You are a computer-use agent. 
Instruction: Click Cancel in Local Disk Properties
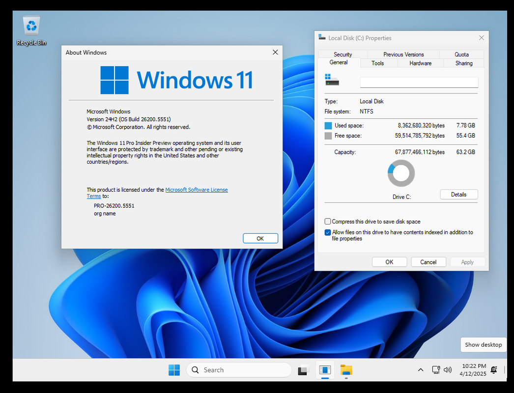point(428,262)
